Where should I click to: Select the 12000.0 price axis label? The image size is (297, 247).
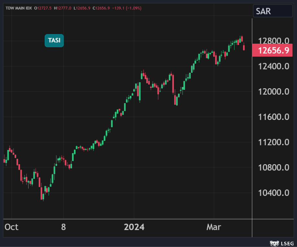click(273, 91)
